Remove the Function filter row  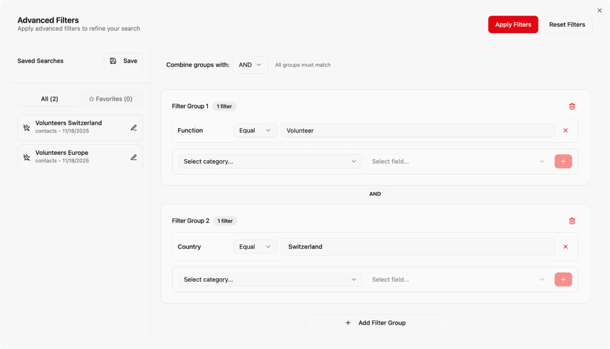pos(565,130)
